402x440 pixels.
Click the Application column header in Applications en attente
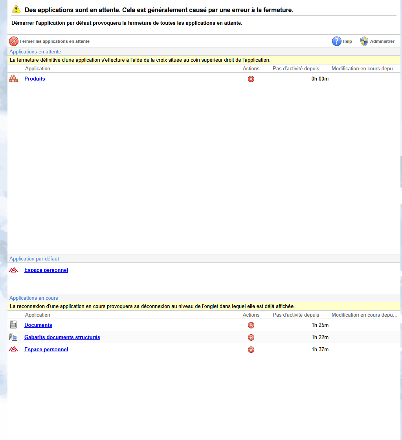37,68
